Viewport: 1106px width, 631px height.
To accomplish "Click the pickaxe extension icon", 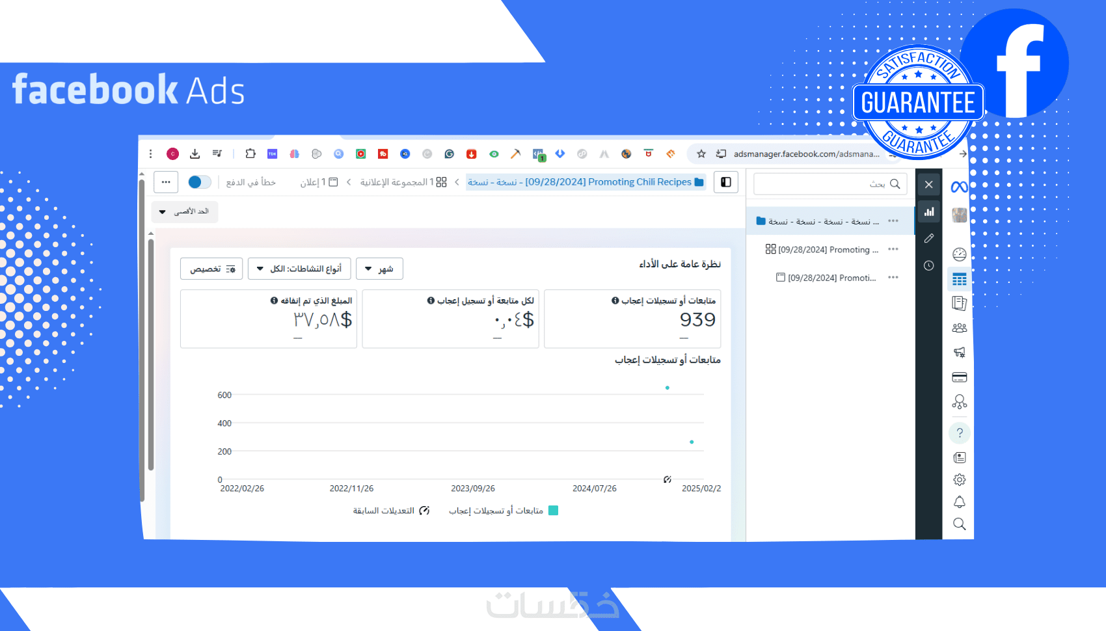I will coord(515,154).
